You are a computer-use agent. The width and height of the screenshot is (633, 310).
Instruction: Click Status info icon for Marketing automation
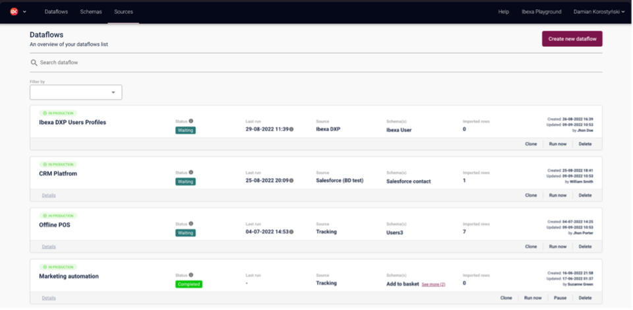(x=191, y=274)
